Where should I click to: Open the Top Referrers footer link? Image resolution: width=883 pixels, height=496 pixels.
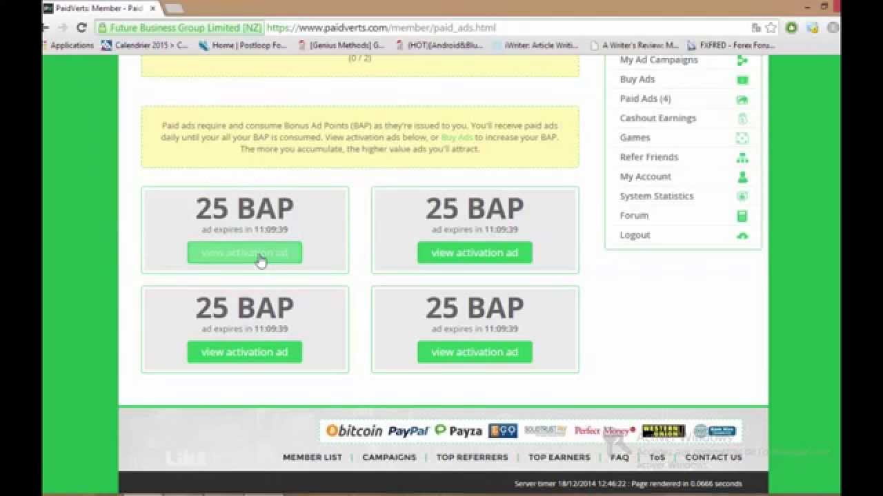click(x=472, y=457)
